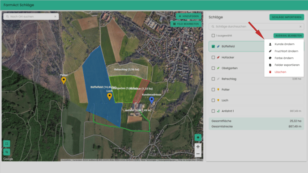The height and width of the screenshot is (173, 308).
Task: Uncheck the Büffelfeld checkbox
Action: tap(213, 46)
